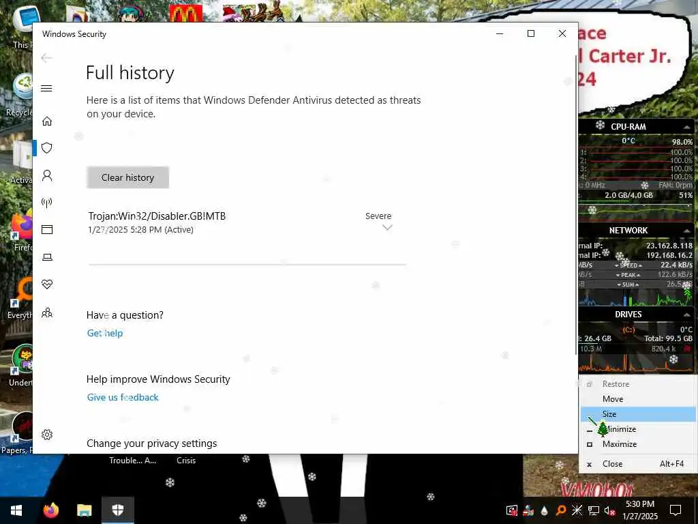
Task: Click the water drop tray icon
Action: pos(545,510)
